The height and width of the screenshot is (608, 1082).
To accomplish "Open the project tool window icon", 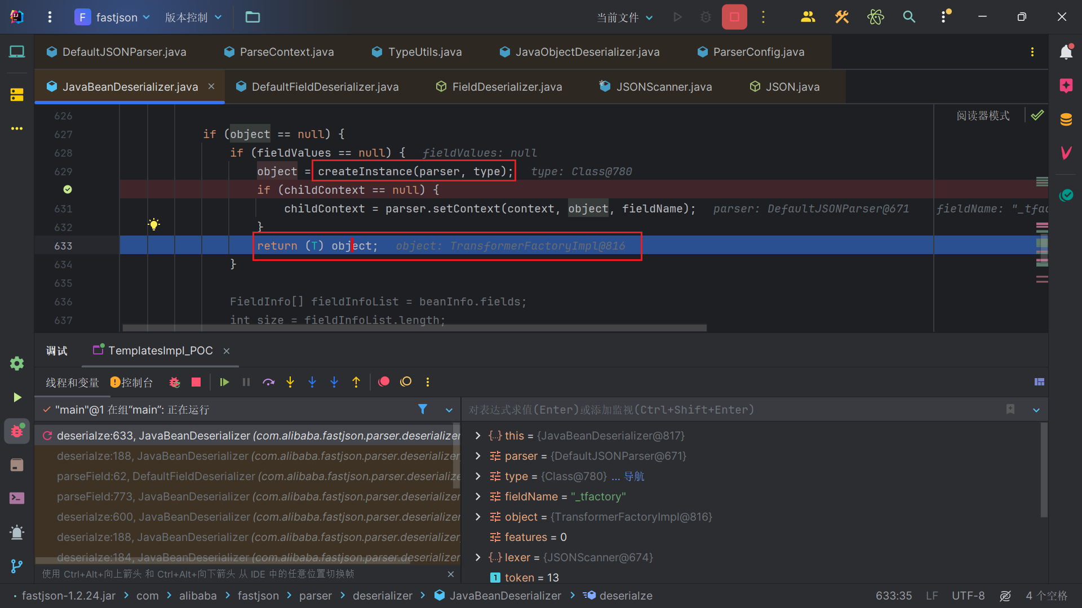I will 17,52.
